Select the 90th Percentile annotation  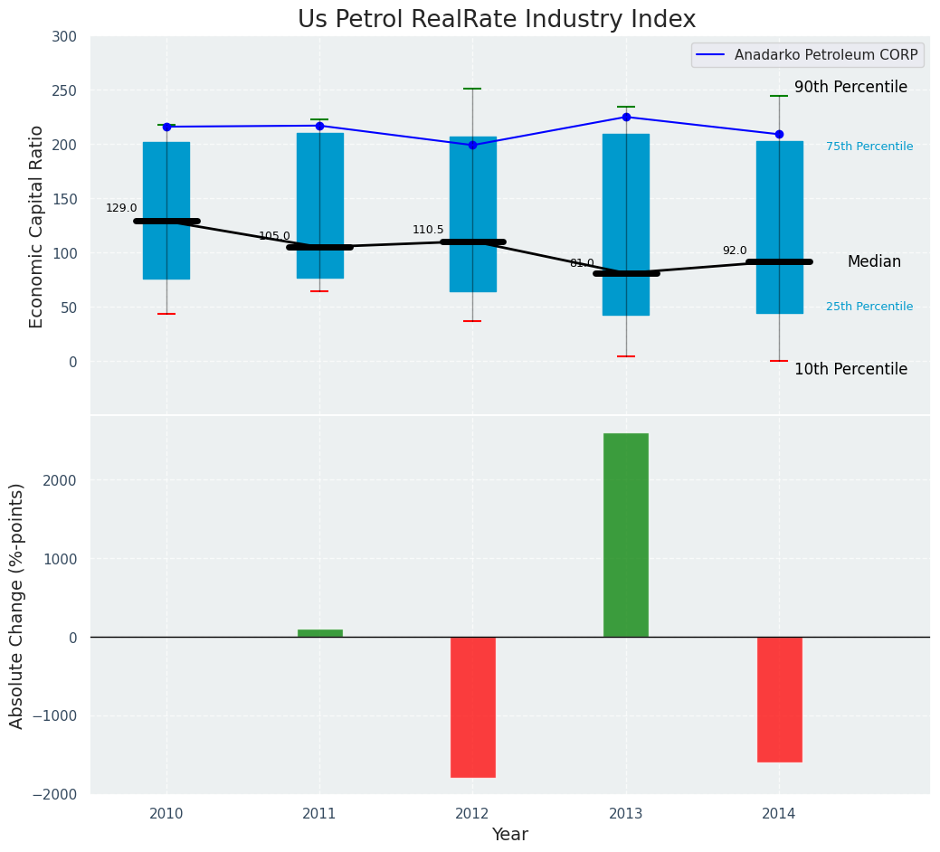click(x=850, y=87)
